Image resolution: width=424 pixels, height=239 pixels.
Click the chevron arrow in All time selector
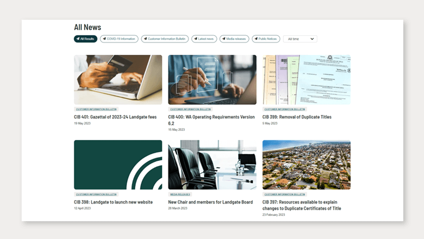(312, 39)
